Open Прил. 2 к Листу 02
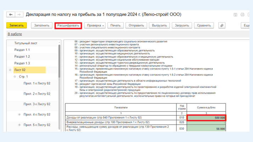253x142 pixels. pyautogui.click(x=37, y=94)
